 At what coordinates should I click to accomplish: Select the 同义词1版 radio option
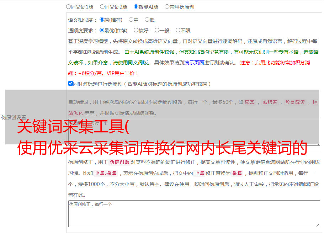[68, 7]
